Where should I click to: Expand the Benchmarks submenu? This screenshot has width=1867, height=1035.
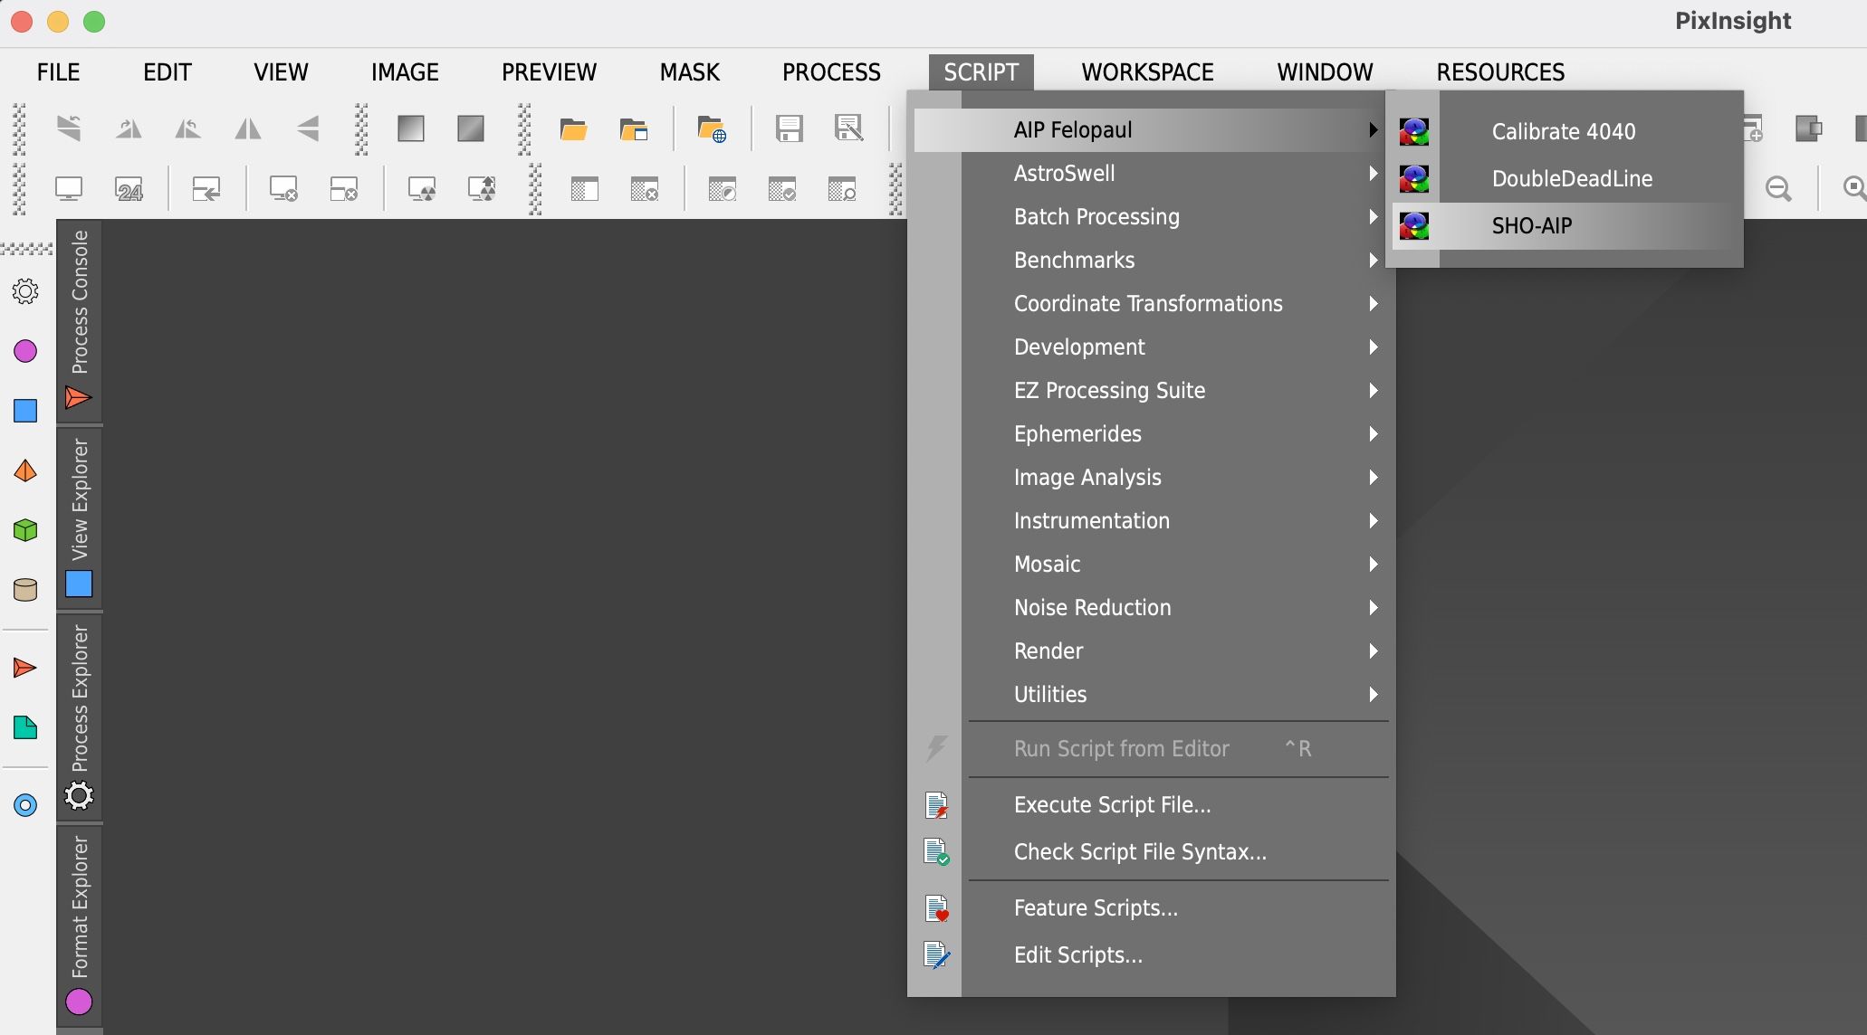point(1150,260)
